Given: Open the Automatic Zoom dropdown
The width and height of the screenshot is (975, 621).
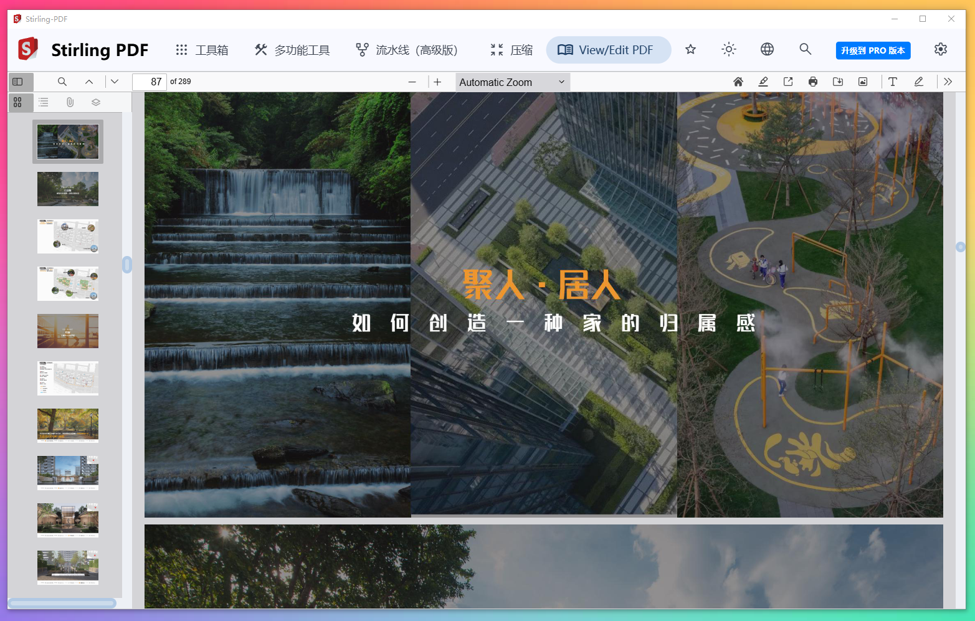Looking at the screenshot, I should coord(512,82).
